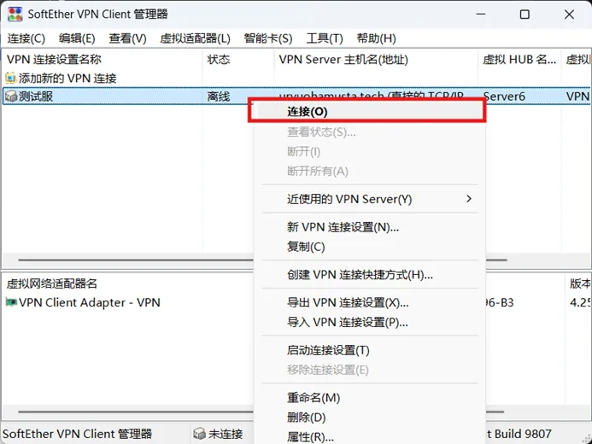Expand the 近使用的 VPN Server submenu arrow
The image size is (592, 444).
tap(468, 199)
